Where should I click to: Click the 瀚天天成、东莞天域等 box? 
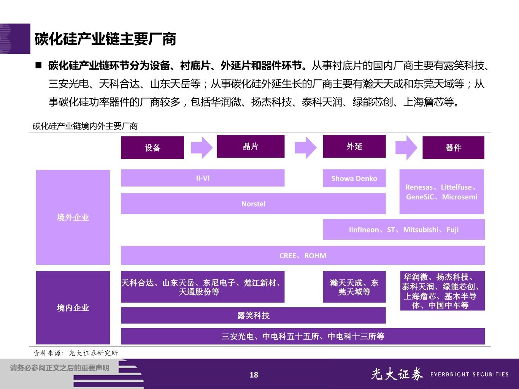[x=354, y=287]
